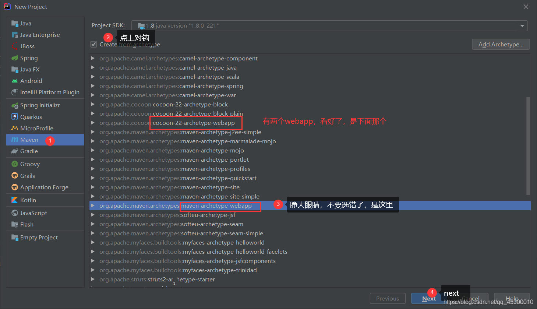The height and width of the screenshot is (309, 537).
Task: Select the MicroProfile icon
Action: pos(15,128)
